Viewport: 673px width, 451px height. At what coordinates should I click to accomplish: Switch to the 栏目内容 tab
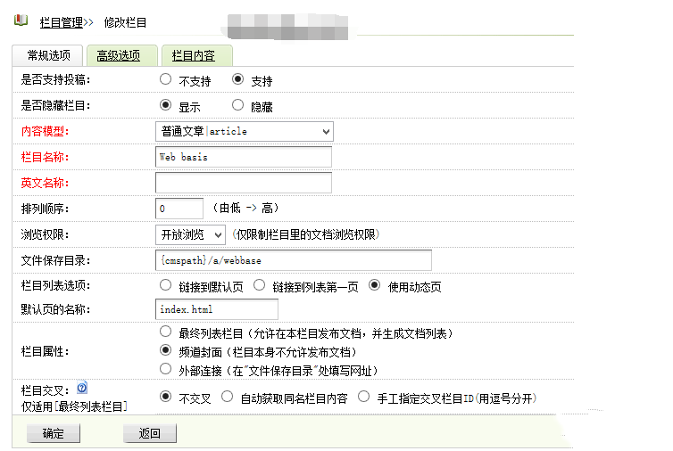(x=193, y=55)
